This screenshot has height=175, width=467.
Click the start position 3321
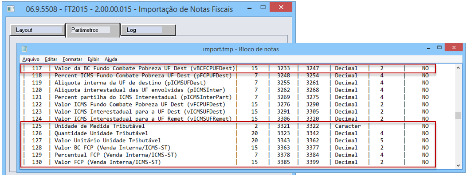(284, 126)
